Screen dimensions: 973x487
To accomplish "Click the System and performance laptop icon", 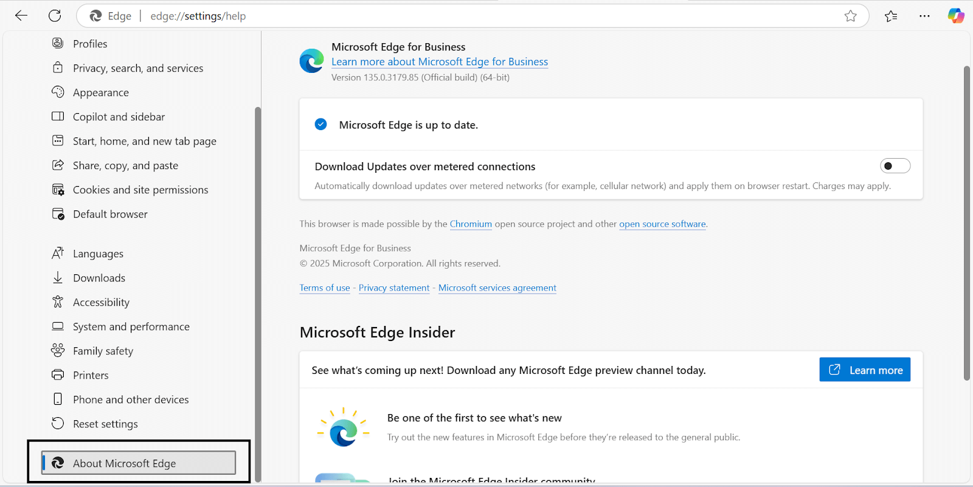I will [x=58, y=326].
